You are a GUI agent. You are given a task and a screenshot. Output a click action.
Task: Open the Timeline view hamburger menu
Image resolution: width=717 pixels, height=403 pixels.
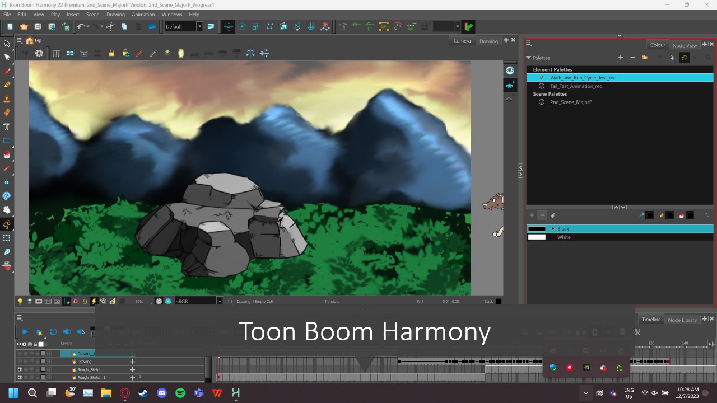pos(19,318)
